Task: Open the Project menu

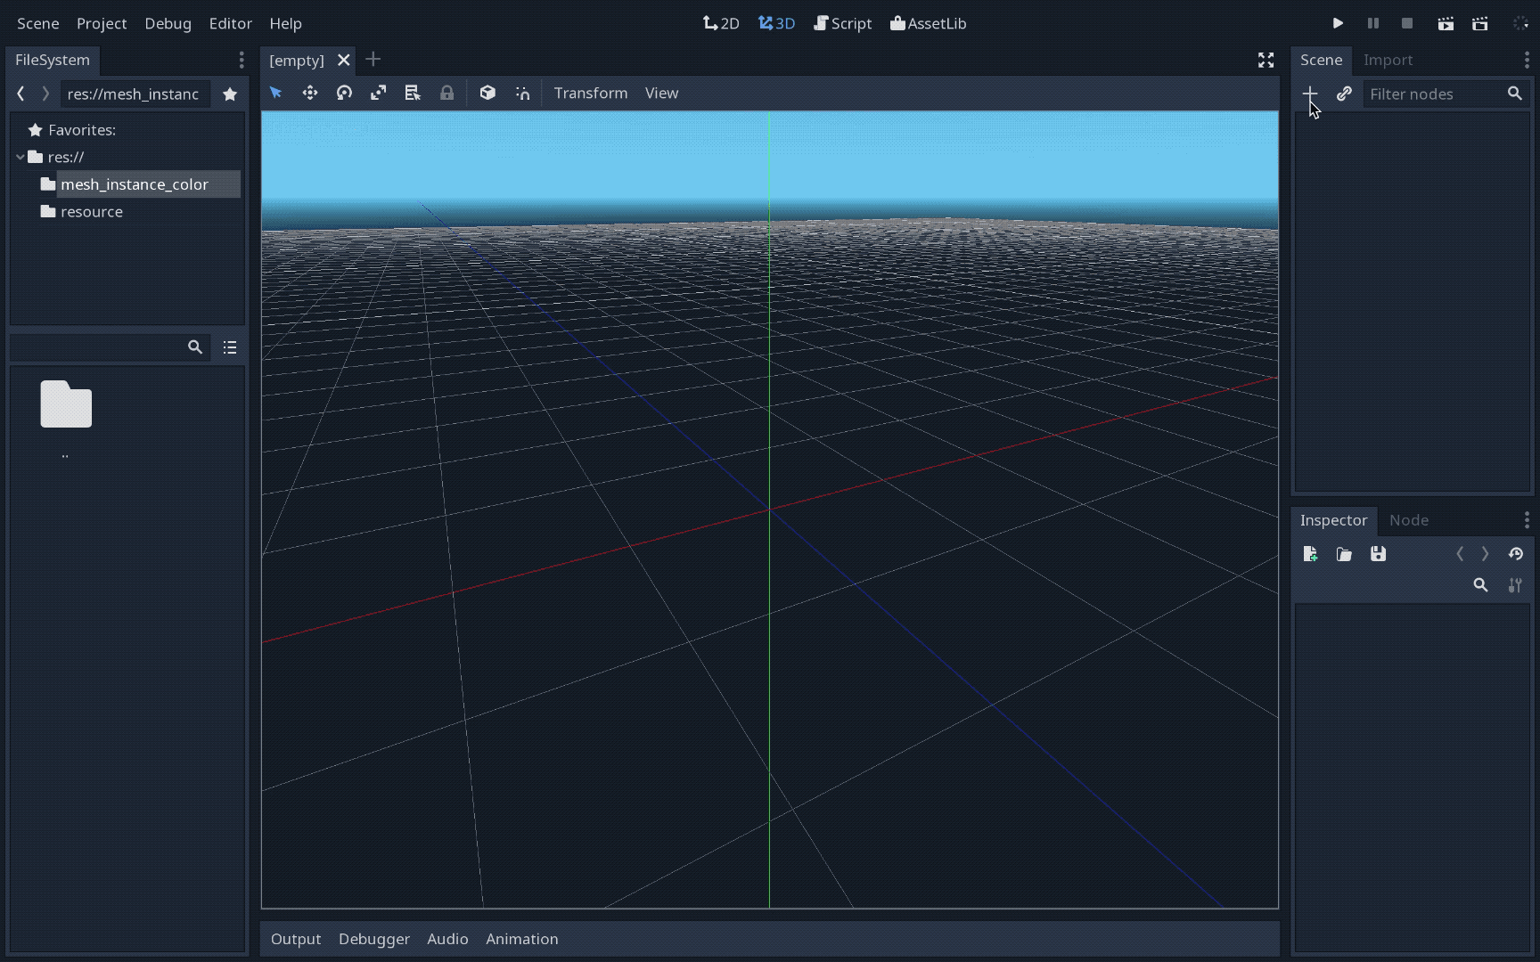Action: (x=102, y=24)
